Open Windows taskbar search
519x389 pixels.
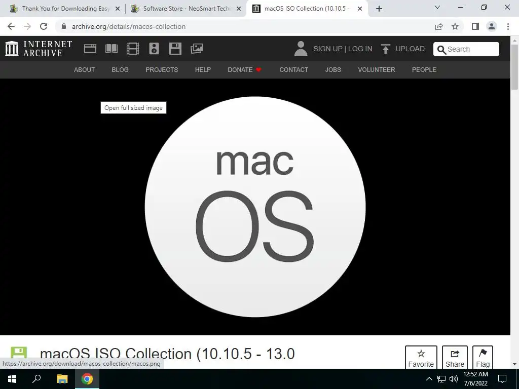tap(36, 379)
